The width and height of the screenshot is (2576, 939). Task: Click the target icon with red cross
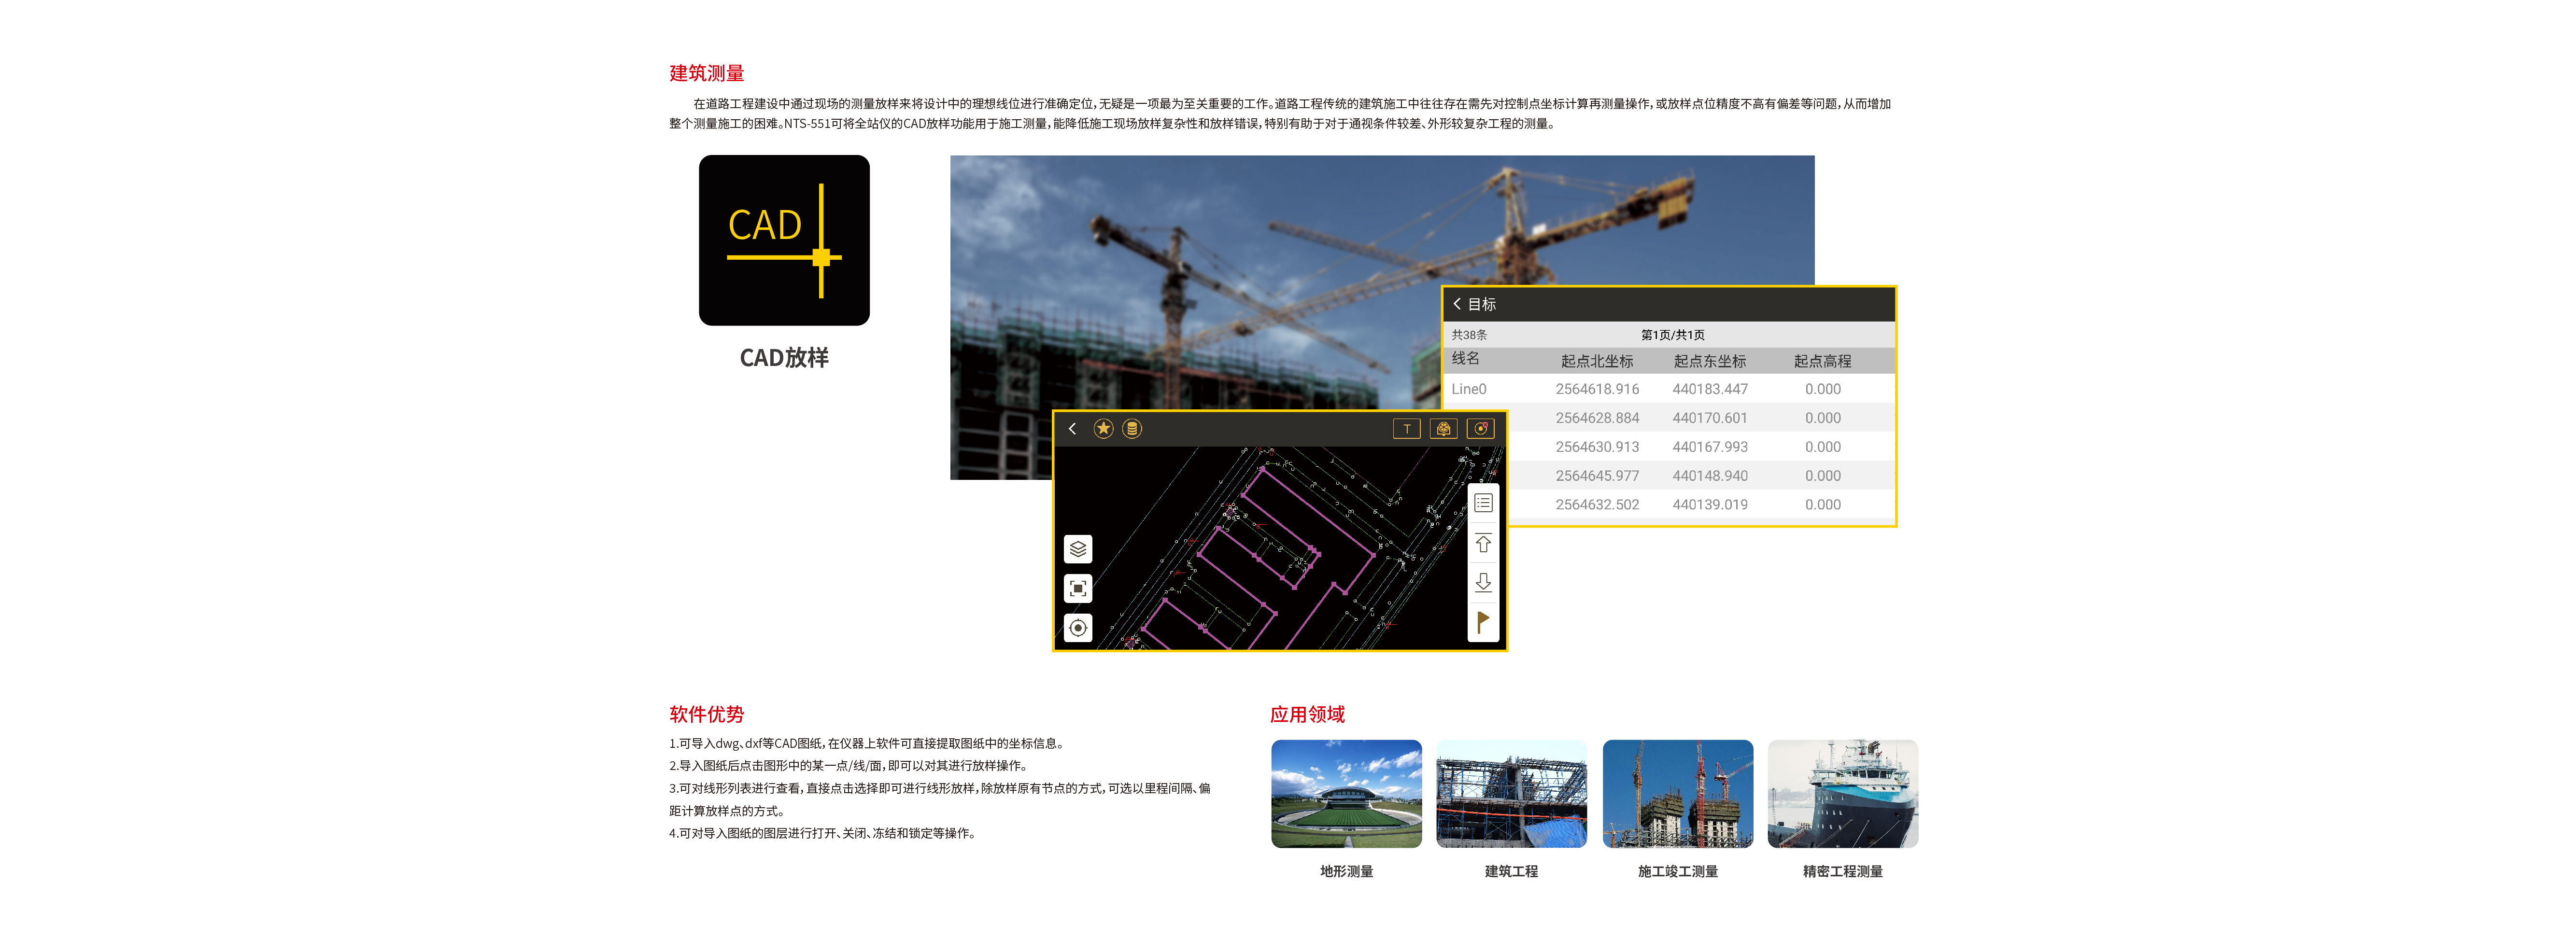coord(1480,429)
